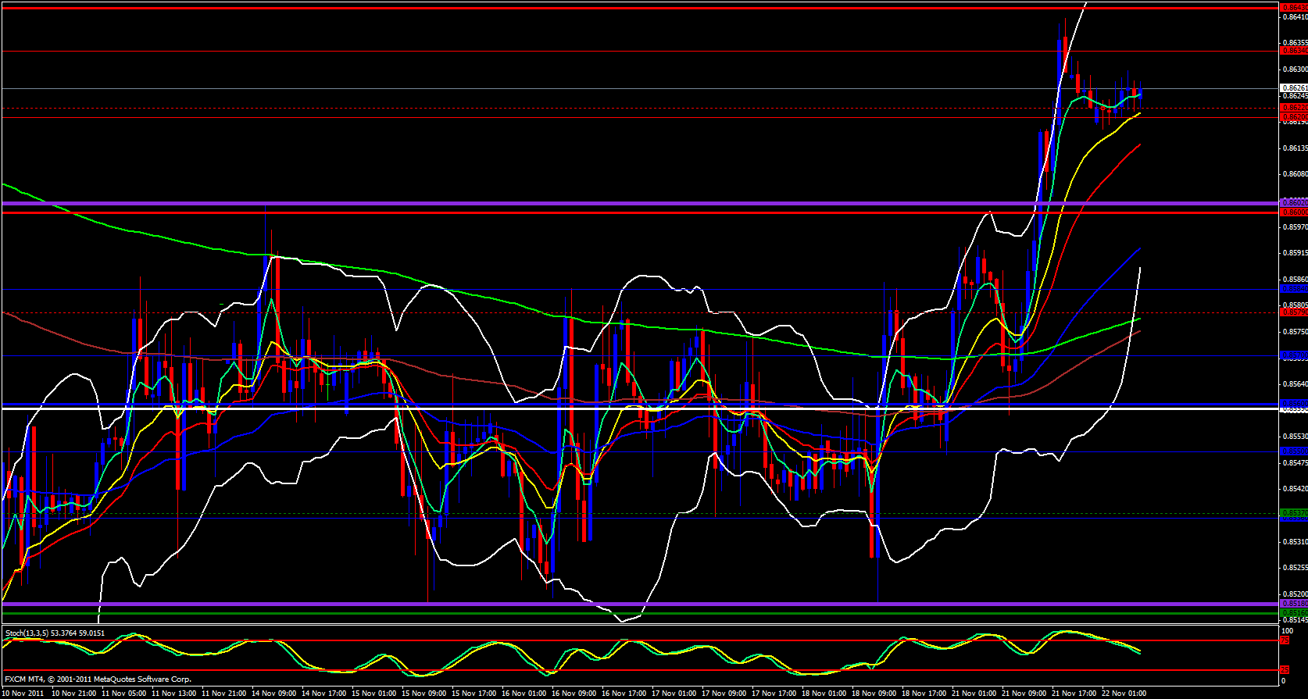Screen dimensions: 1308x699
Task: Click the purple 0.8518 price level tag
Action: 1293,604
